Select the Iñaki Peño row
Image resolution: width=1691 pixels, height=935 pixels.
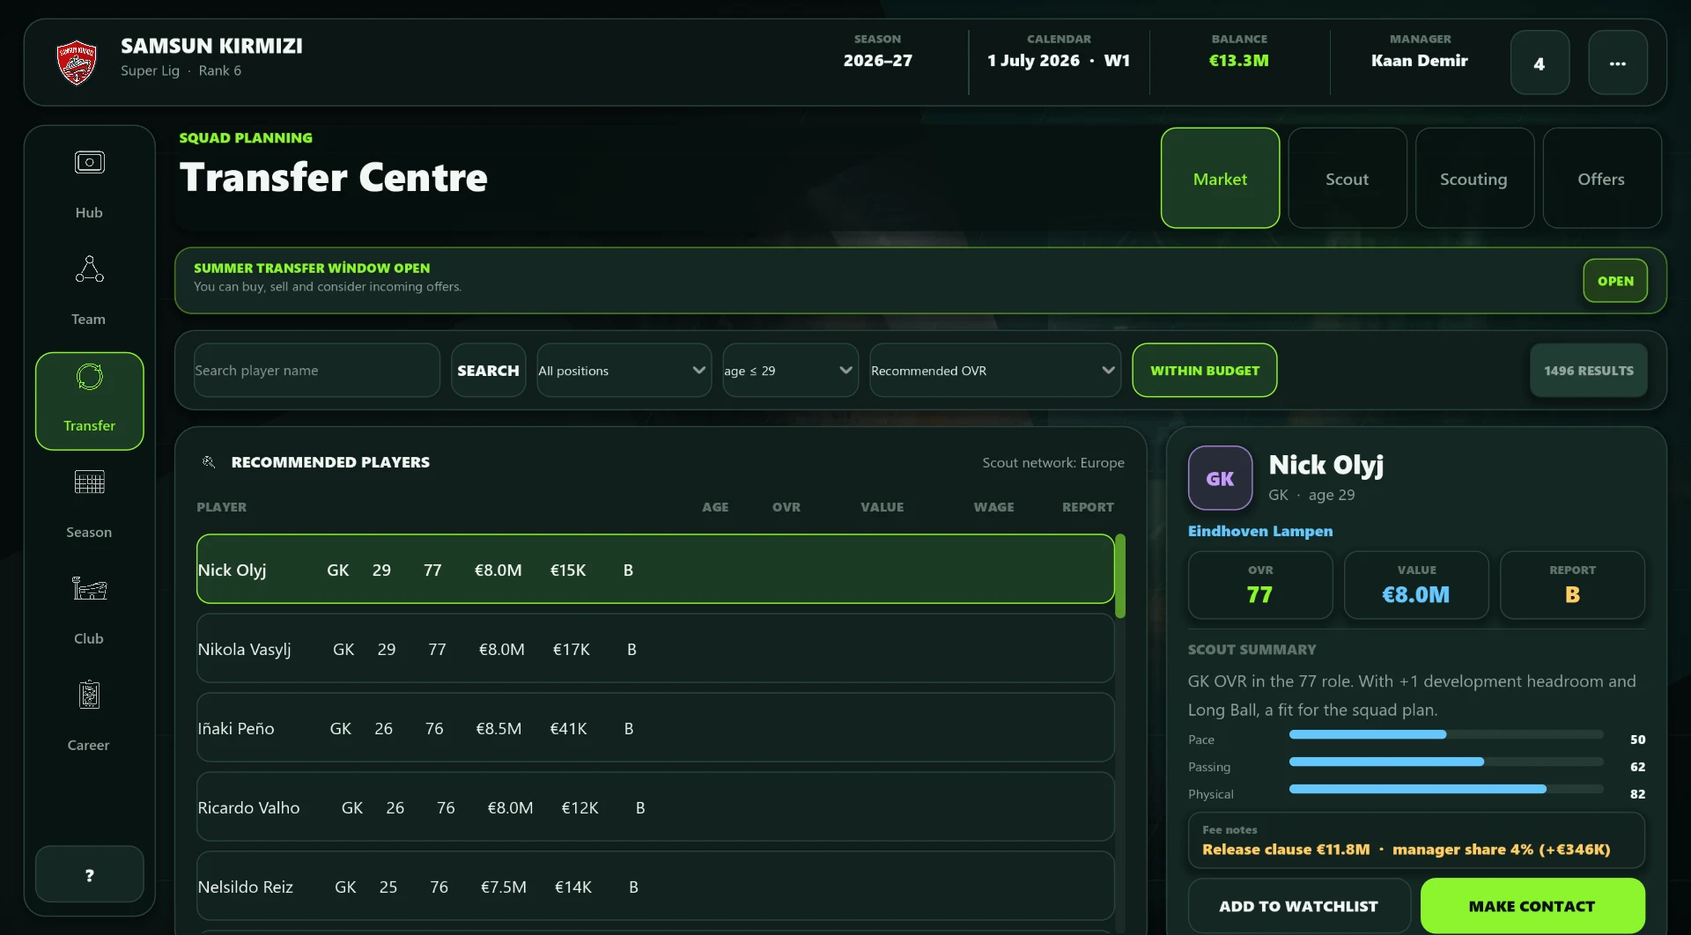click(655, 727)
